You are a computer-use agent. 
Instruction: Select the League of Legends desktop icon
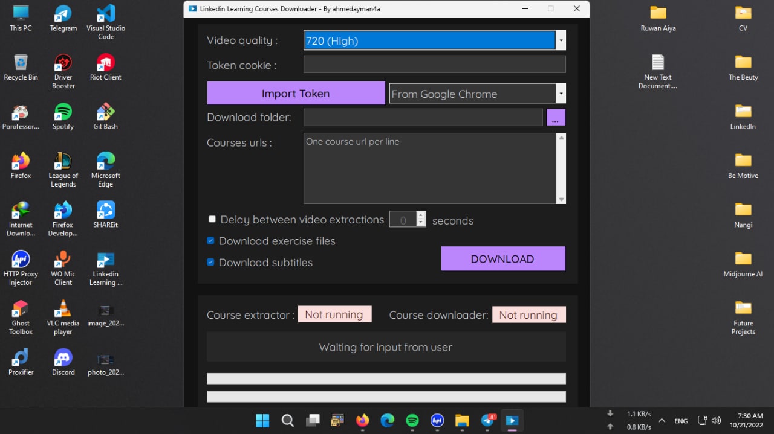point(63,170)
